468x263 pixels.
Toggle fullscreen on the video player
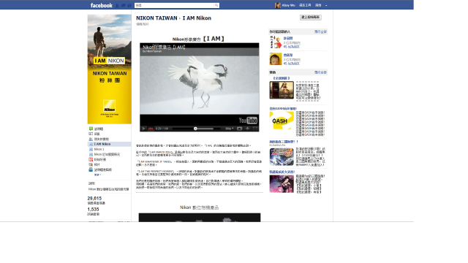(255, 129)
